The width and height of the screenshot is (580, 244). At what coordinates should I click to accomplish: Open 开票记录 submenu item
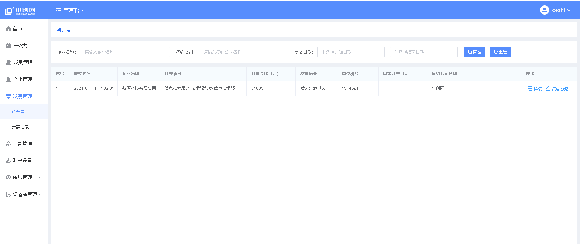[x=20, y=127]
